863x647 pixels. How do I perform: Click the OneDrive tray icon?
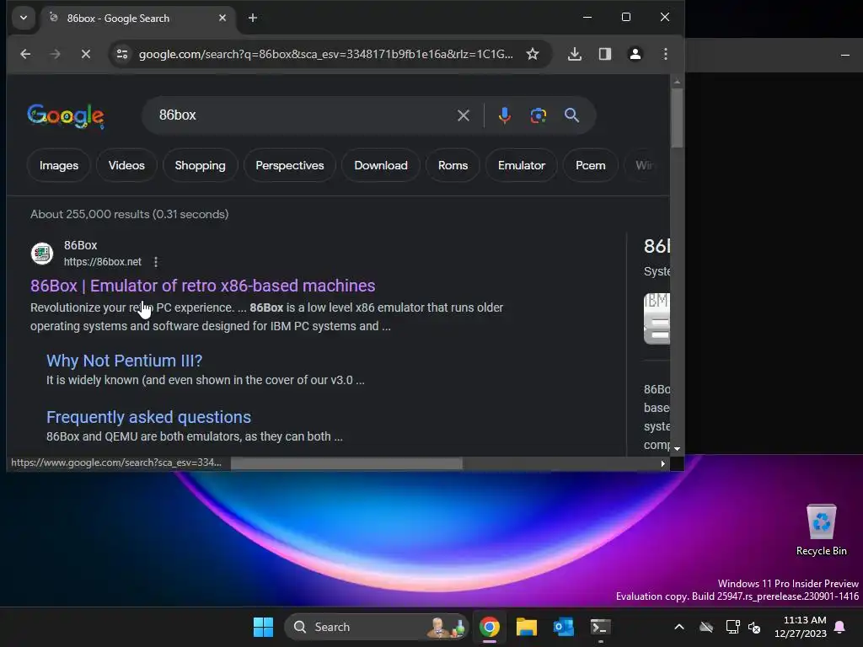[x=706, y=627]
